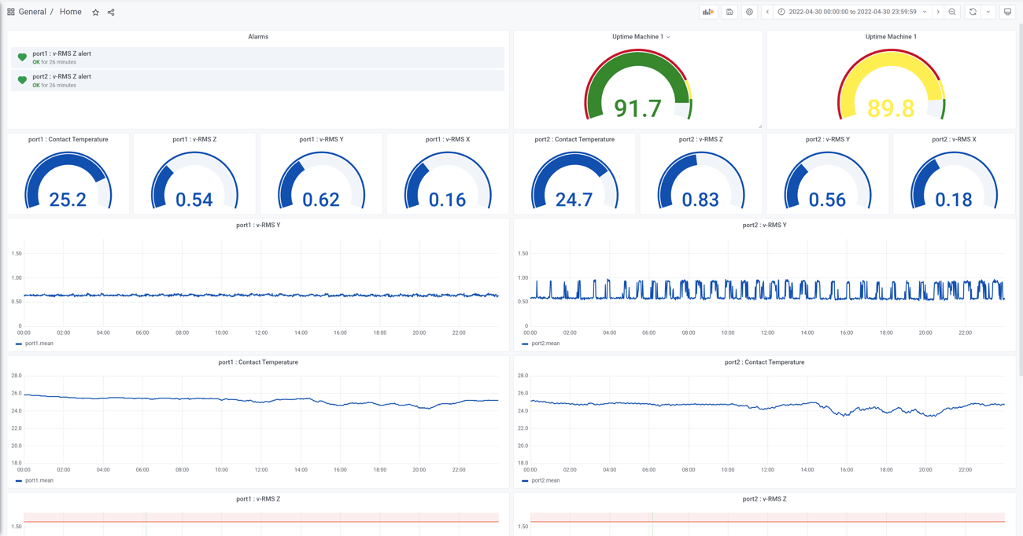Click the yellow uptime gauge showing 89.8
1023x536 pixels.
tap(891, 85)
